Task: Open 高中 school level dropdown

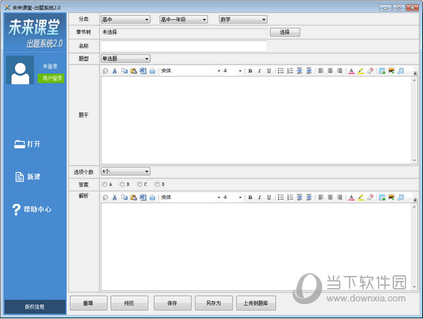Action: tap(125, 20)
